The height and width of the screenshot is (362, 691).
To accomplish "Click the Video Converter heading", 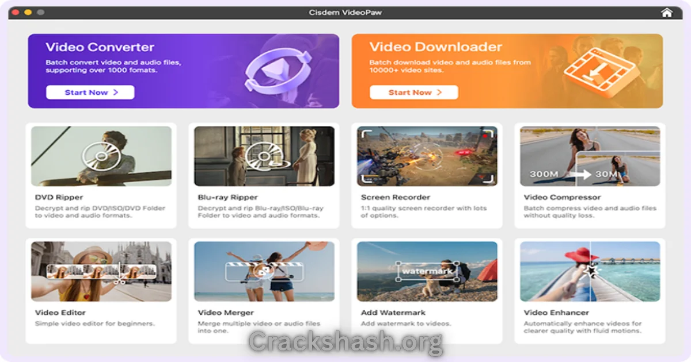I will point(100,47).
